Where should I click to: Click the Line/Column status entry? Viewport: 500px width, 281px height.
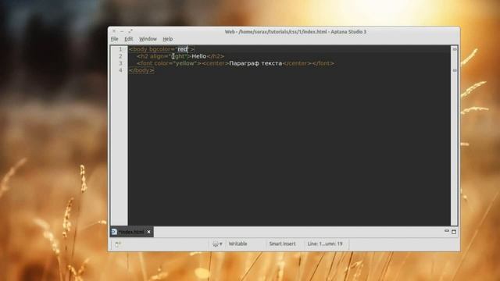pyautogui.click(x=325, y=244)
